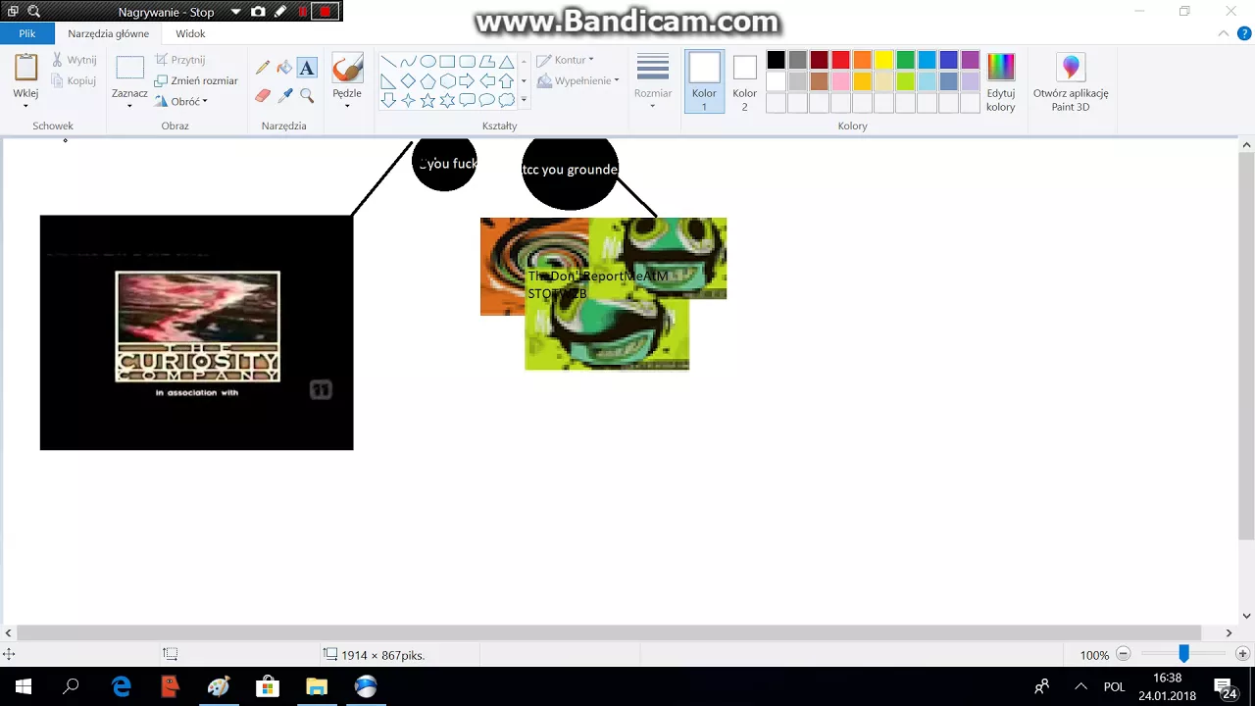This screenshot has width=1255, height=706.
Task: Collapse the ribbon with chevron arrow
Action: click(x=1223, y=33)
